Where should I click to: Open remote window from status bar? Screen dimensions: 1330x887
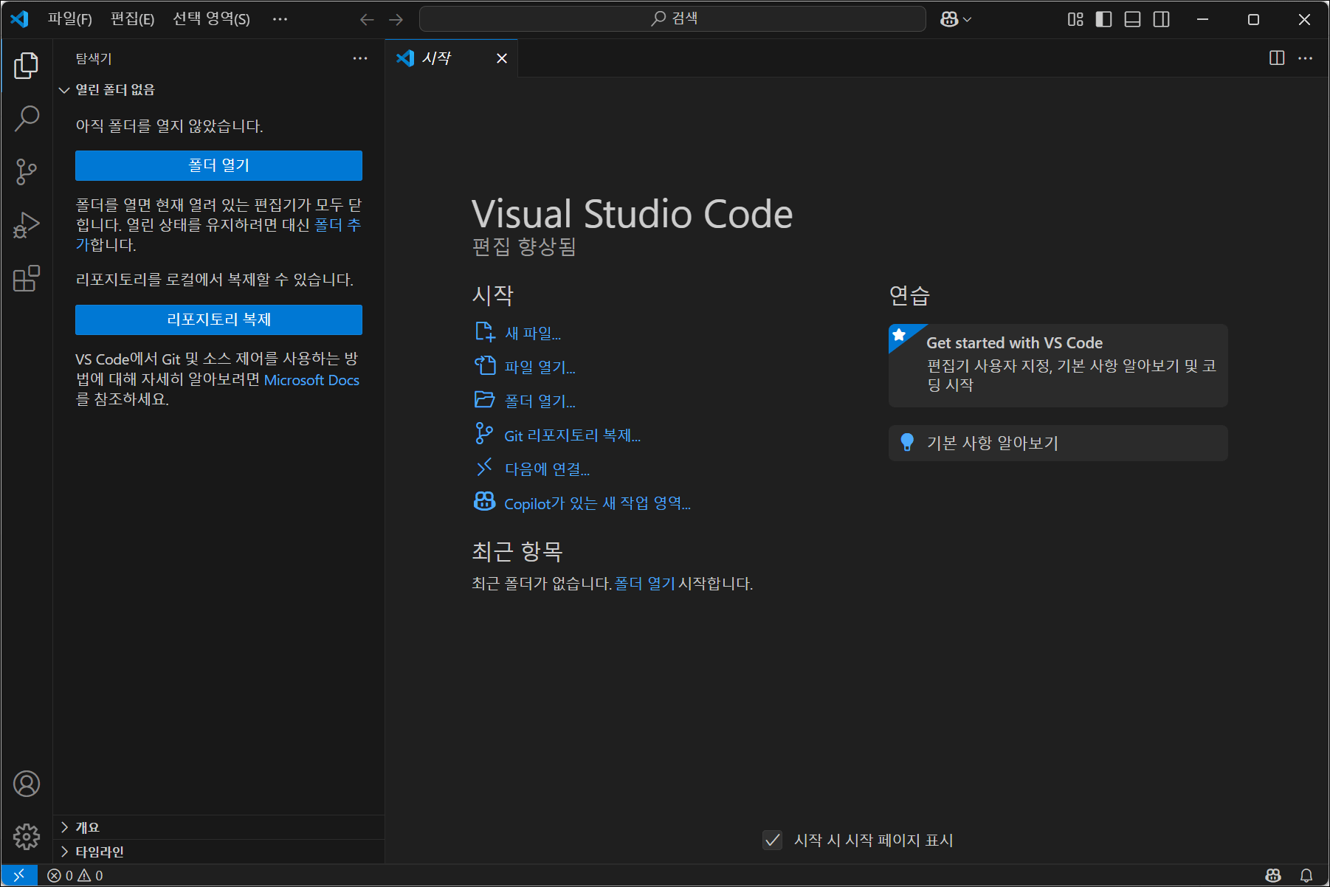(19, 875)
